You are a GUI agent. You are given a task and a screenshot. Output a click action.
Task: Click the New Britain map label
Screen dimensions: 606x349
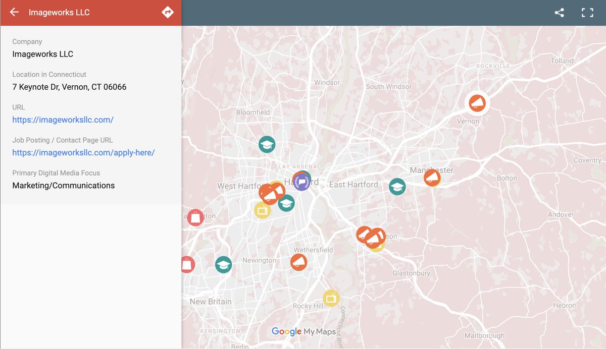click(211, 302)
